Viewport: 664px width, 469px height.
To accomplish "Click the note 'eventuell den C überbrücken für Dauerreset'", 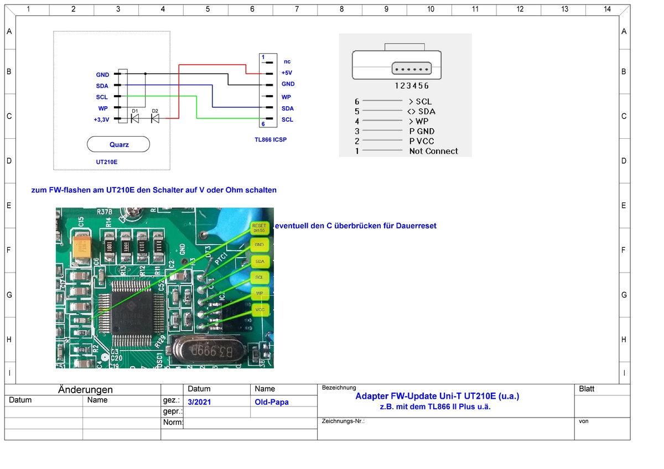I will [356, 226].
